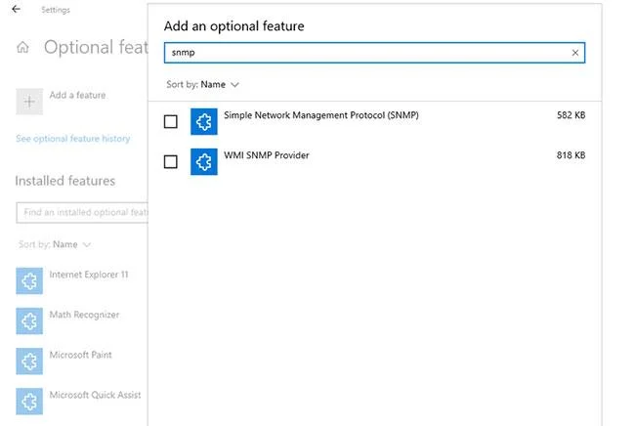Focus the snmp search field
Screen dimensions: 635x426
(374, 53)
